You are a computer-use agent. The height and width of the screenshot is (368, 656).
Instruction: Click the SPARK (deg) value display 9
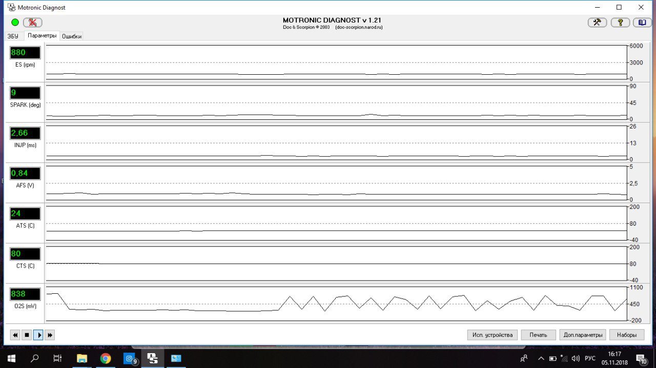[25, 93]
